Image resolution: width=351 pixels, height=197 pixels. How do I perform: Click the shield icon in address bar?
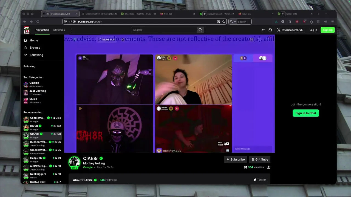click(x=65, y=22)
